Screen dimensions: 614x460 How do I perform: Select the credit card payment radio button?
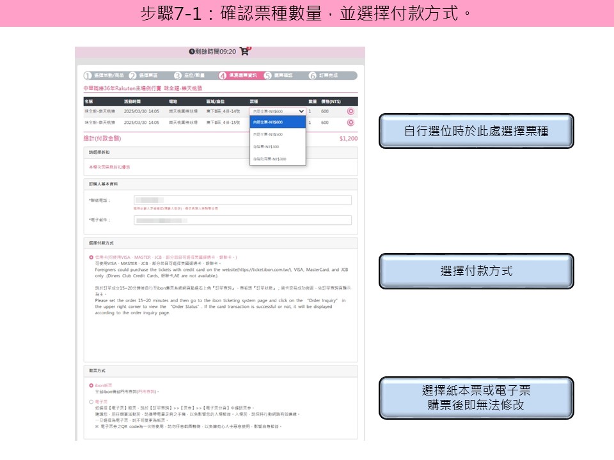coord(91,257)
